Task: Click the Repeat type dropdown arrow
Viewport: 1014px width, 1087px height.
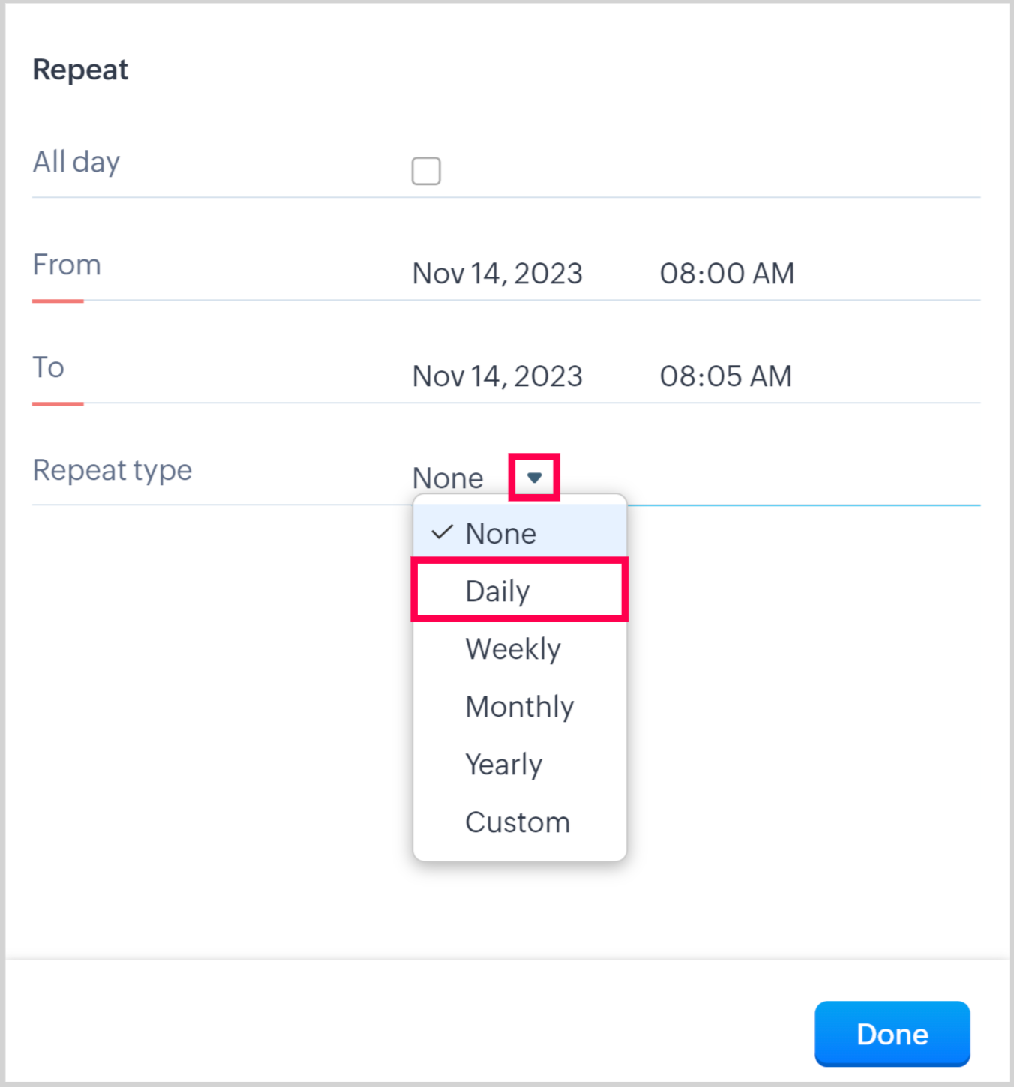Action: click(x=534, y=477)
